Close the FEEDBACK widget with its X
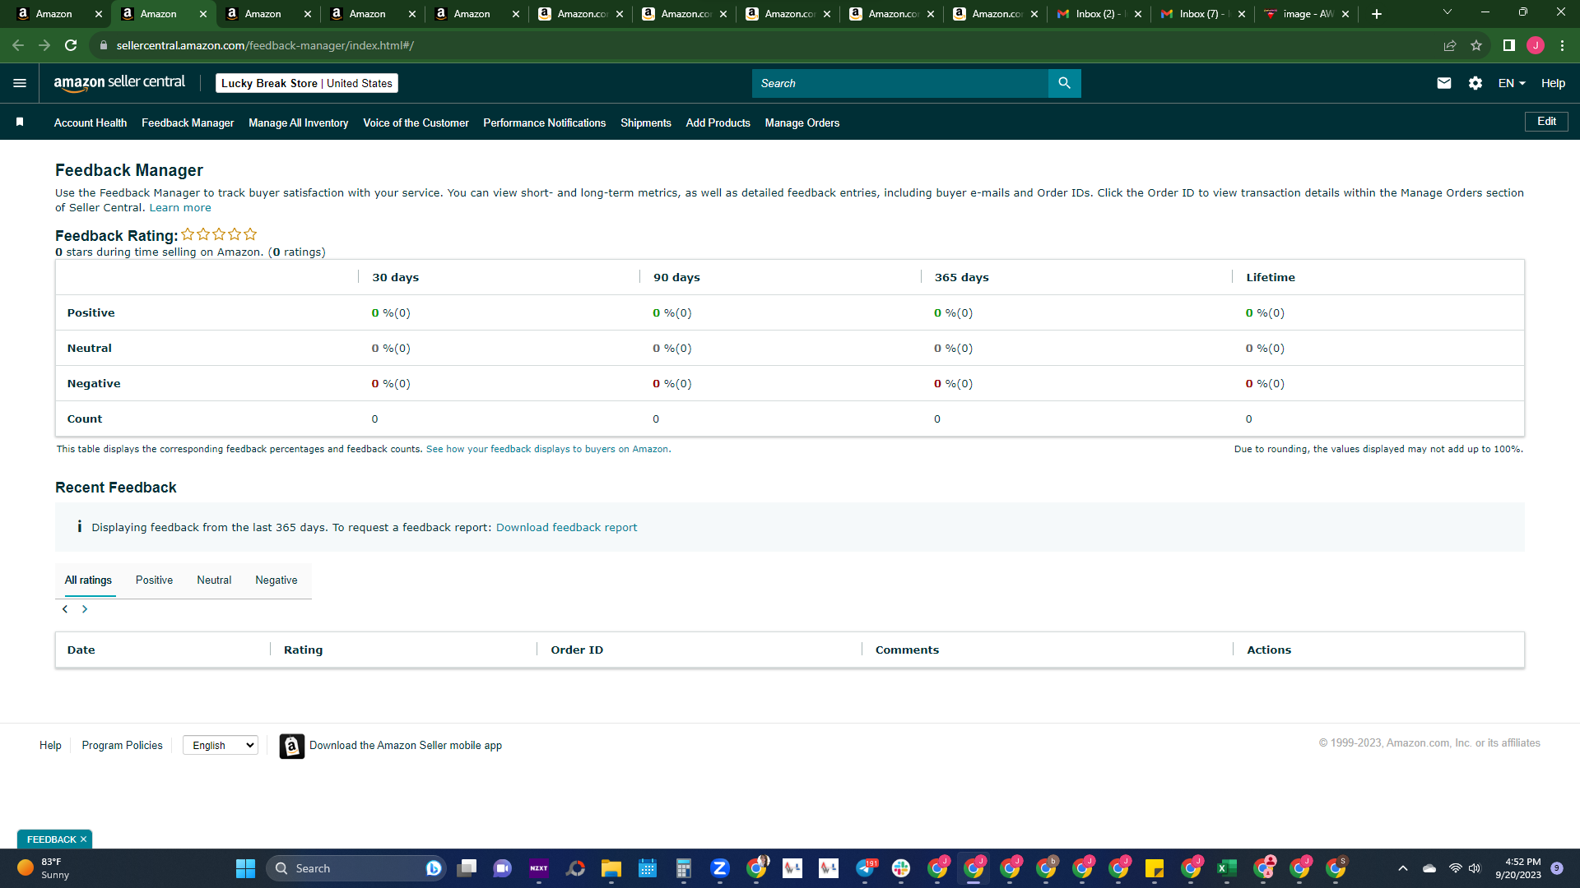The image size is (1580, 888). (83, 839)
